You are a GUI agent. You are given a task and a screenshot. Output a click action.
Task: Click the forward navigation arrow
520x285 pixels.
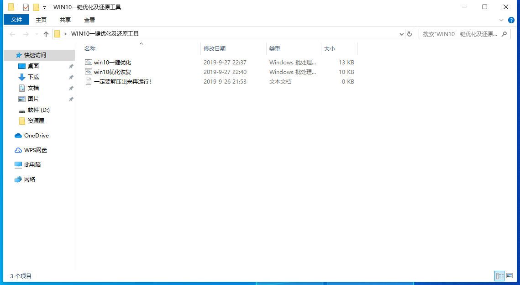[26, 34]
